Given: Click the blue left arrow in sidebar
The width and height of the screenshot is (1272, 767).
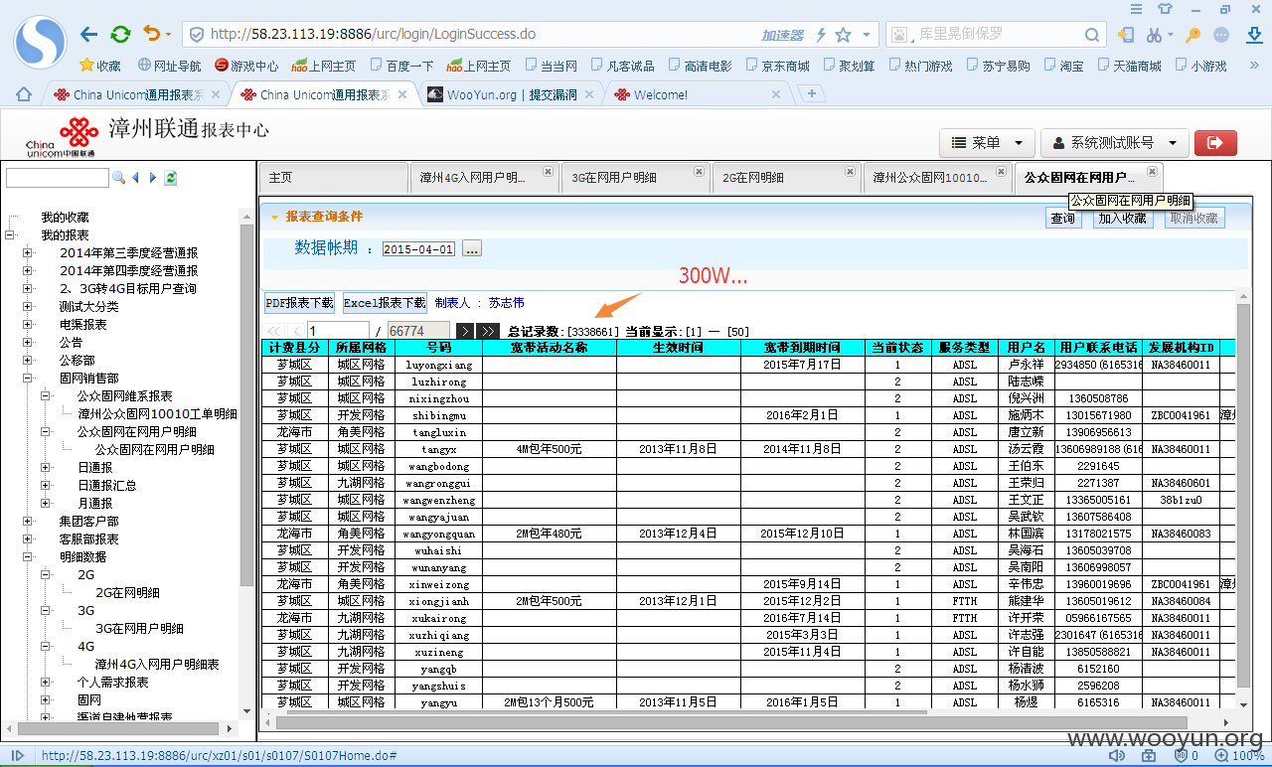Looking at the screenshot, I should point(135,177).
